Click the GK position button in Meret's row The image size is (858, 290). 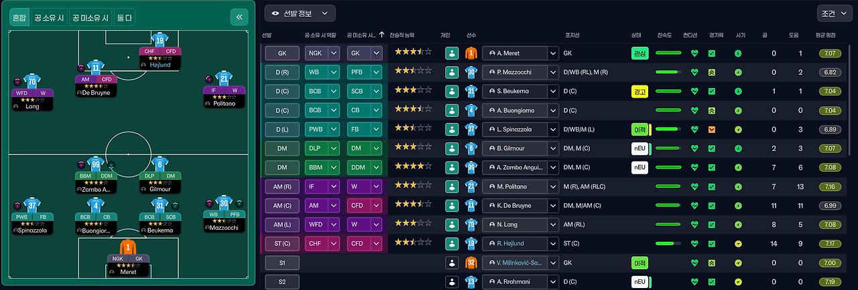tap(282, 53)
